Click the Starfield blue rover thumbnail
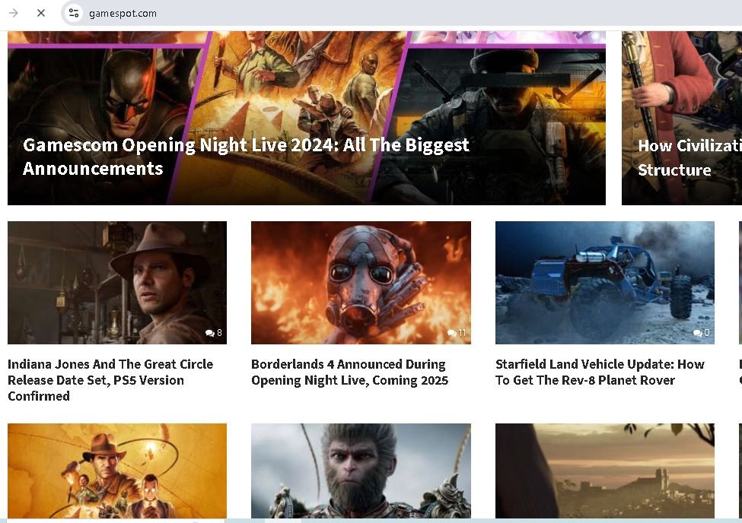 click(x=604, y=282)
